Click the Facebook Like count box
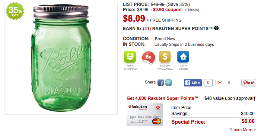The width and height of the screenshot is (261, 136). point(208,83)
